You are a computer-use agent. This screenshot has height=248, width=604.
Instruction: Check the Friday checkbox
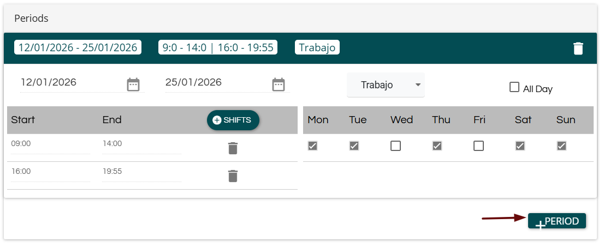[x=478, y=146]
